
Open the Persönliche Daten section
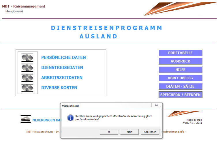(63, 57)
